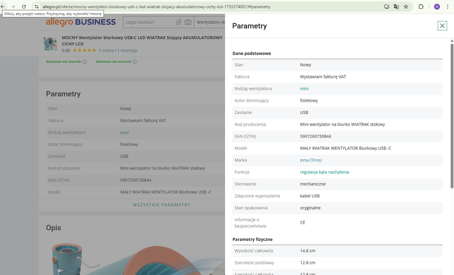
Task: Click the browser forward arrow
Action: click(x=13, y=7)
